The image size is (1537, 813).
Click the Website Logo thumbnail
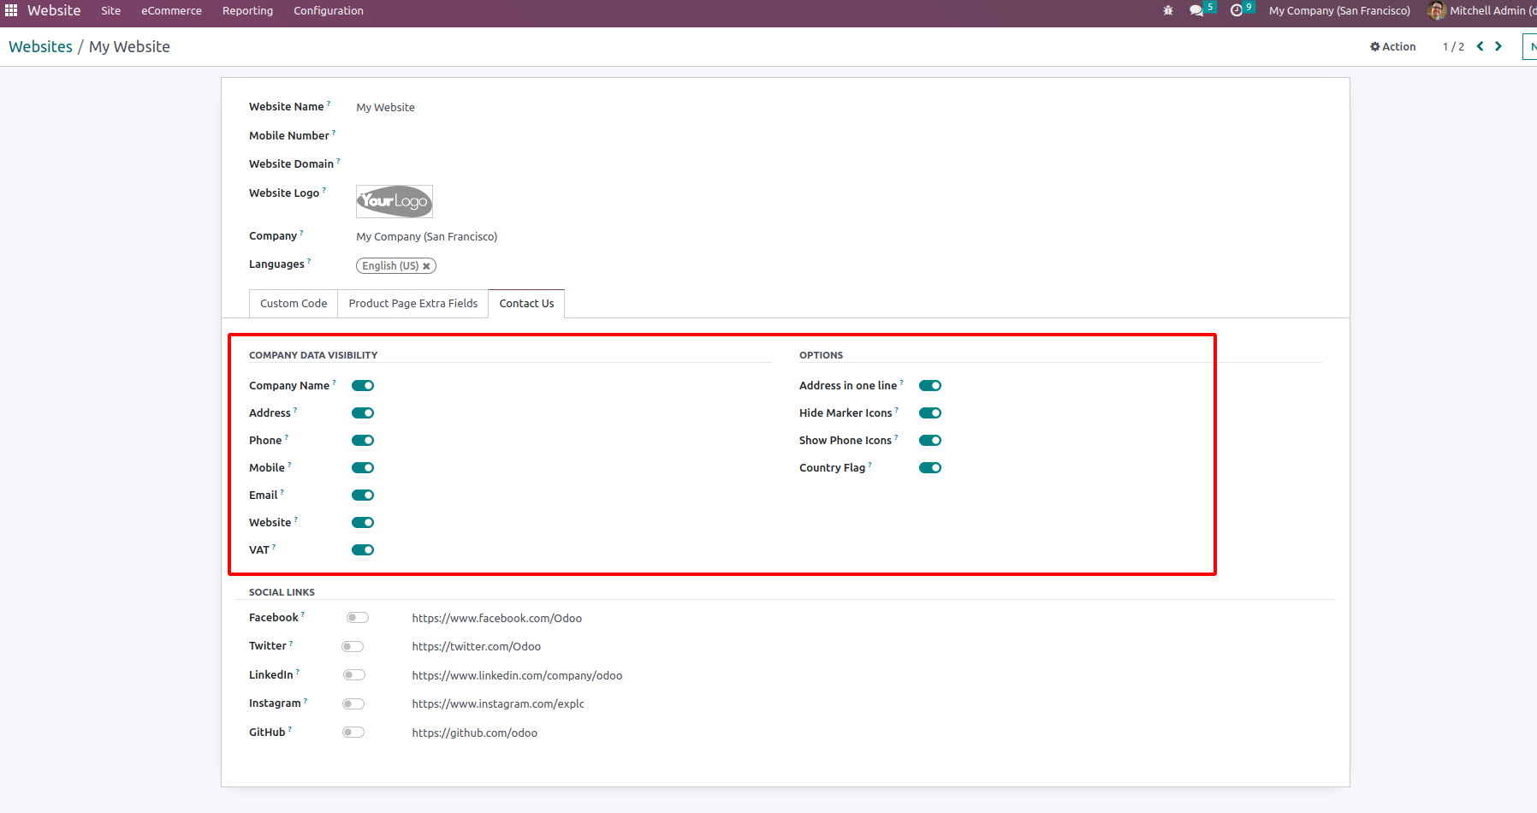[x=395, y=201]
